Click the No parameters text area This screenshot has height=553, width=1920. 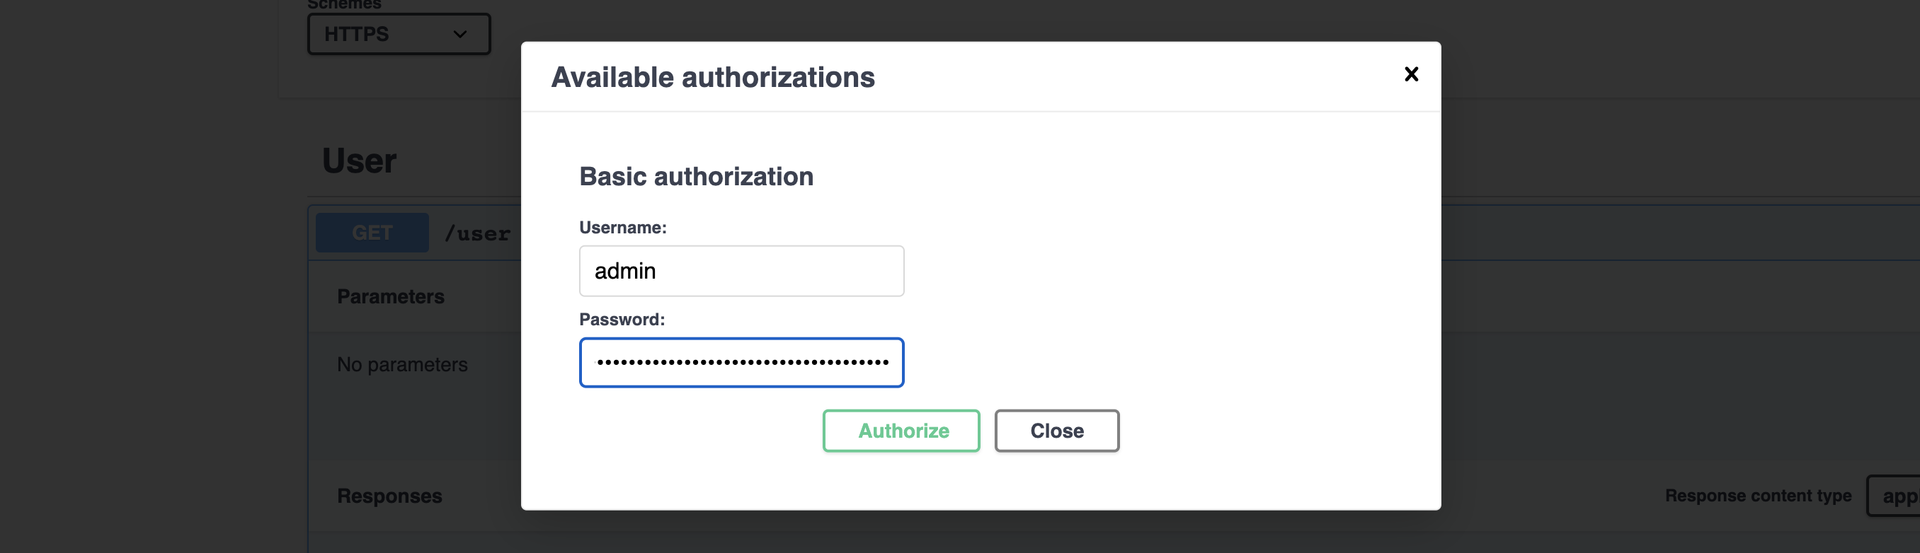click(401, 364)
